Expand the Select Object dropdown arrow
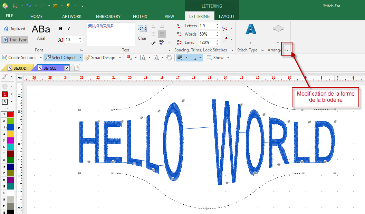This screenshot has height=214, width=365. pos(80,57)
